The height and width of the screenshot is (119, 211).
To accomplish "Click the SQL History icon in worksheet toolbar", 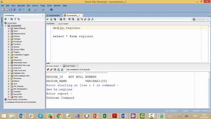I will click(89, 19).
